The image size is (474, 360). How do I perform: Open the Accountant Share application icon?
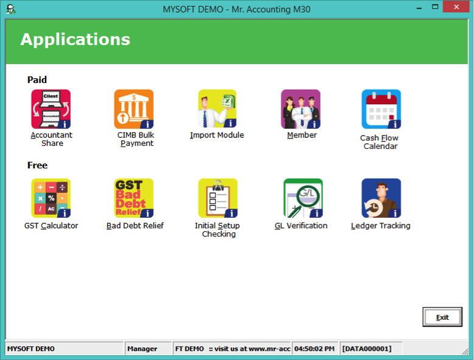51,109
